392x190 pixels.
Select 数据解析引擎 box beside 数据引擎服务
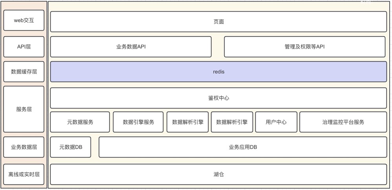188,122
